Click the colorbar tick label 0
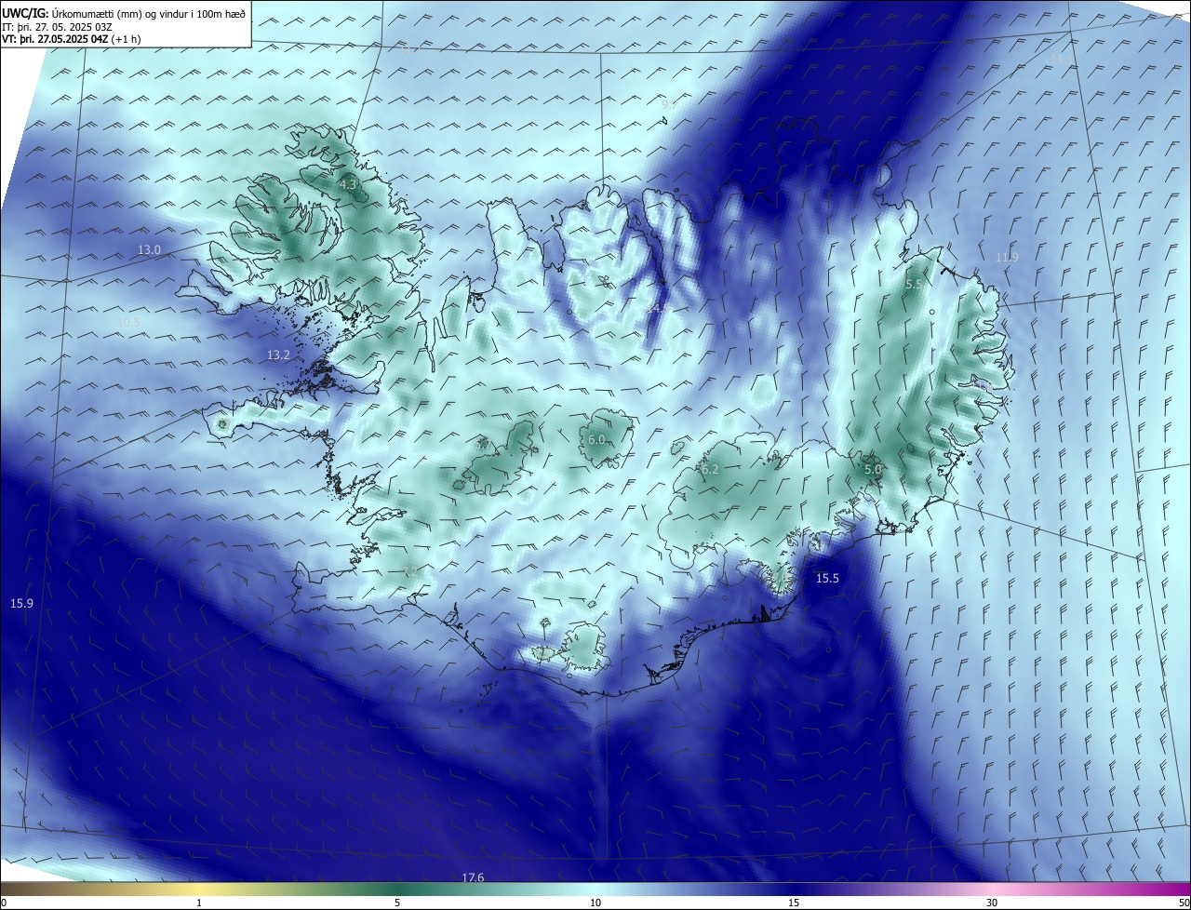The height and width of the screenshot is (910, 1191). pos(3,903)
